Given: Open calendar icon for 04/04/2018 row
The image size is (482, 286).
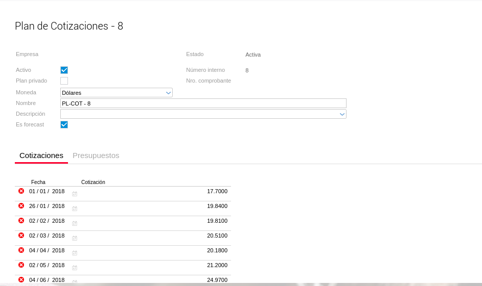Looking at the screenshot, I should [75, 253].
